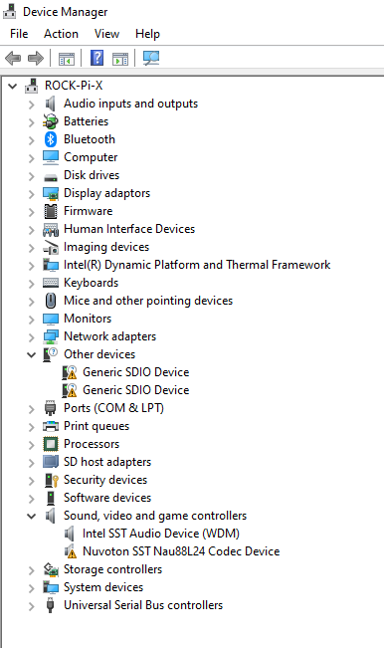Click the Device Manager title bar icon
The width and height of the screenshot is (384, 648).
pos(10,12)
